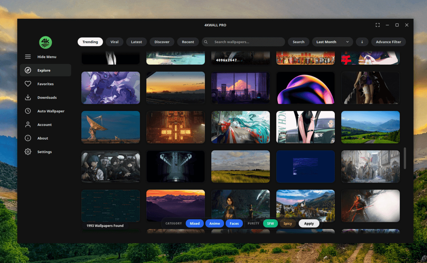Toggle the Faces category filter

coord(234,224)
